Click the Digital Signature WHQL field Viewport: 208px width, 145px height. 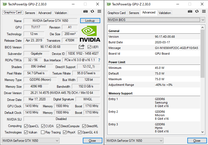(x=88, y=99)
